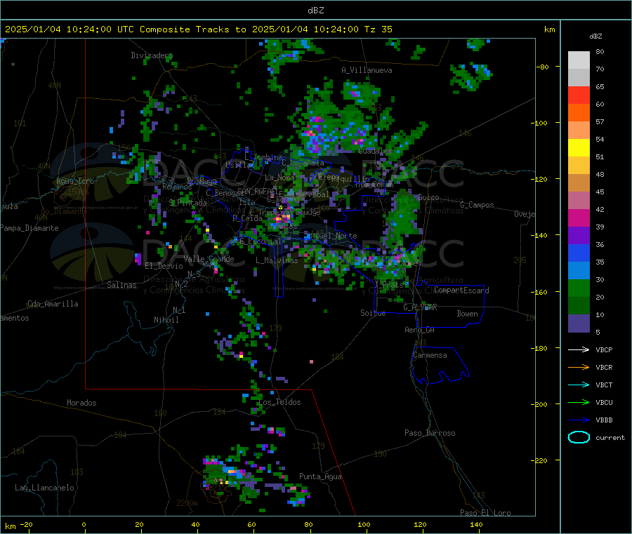Screen dimensions: 632x534
Task: Click the Salinas map label
Action: point(121,285)
